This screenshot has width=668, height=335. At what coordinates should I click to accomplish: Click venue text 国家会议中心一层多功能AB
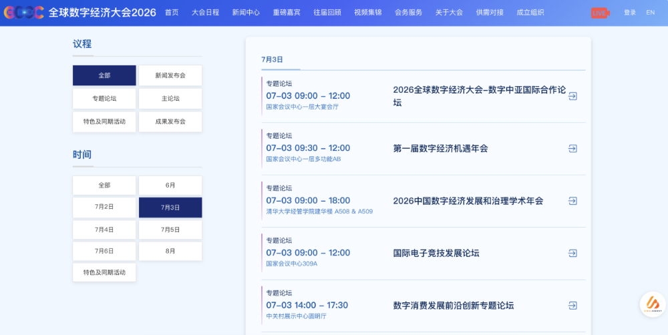(x=303, y=159)
